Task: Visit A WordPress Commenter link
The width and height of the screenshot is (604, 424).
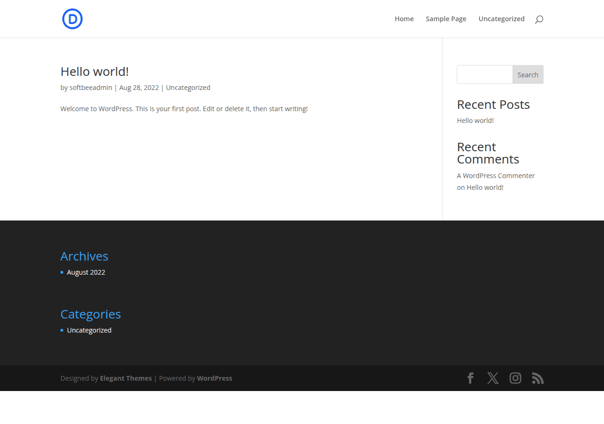Action: [496, 176]
